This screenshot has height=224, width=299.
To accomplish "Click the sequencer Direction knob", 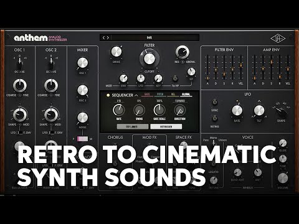I will pyautogui.click(x=180, y=110).
